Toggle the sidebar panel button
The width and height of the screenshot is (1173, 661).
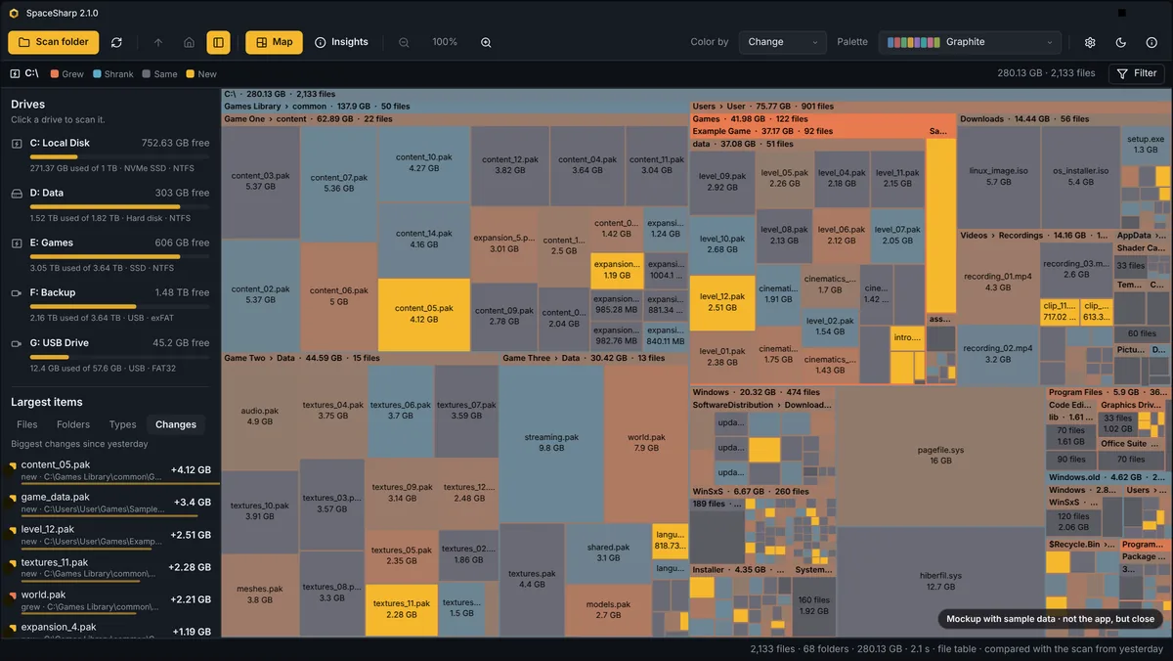click(x=218, y=42)
